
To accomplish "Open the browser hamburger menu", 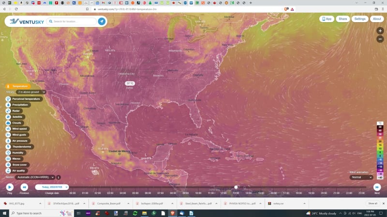I will (x=383, y=9).
